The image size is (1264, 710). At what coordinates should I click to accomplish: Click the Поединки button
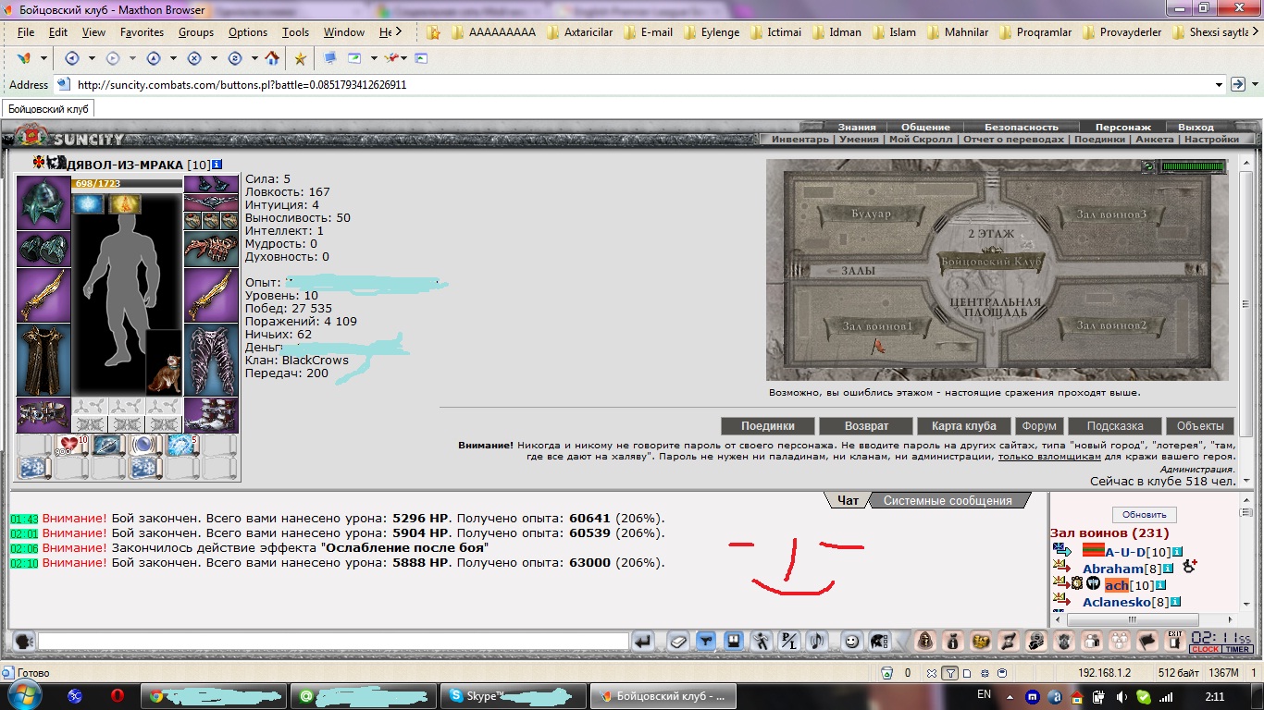pyautogui.click(x=768, y=426)
